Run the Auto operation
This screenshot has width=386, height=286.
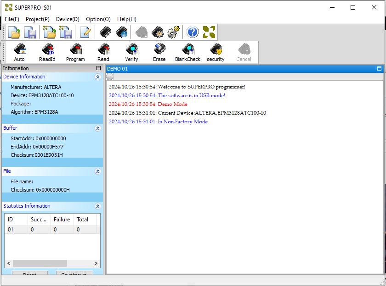click(19, 53)
